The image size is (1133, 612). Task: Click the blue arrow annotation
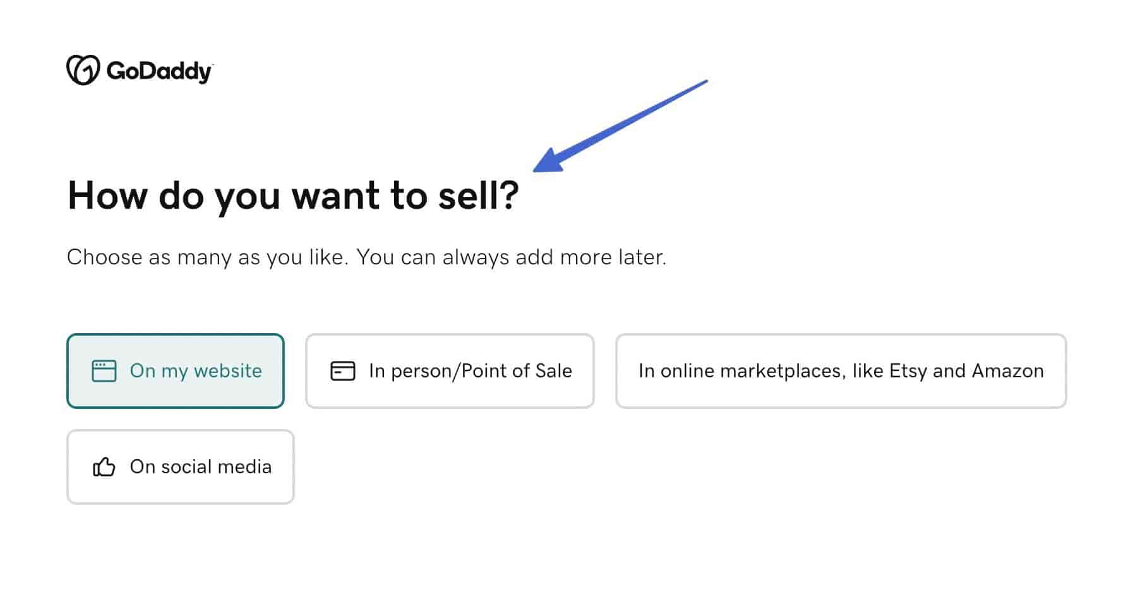point(620,126)
